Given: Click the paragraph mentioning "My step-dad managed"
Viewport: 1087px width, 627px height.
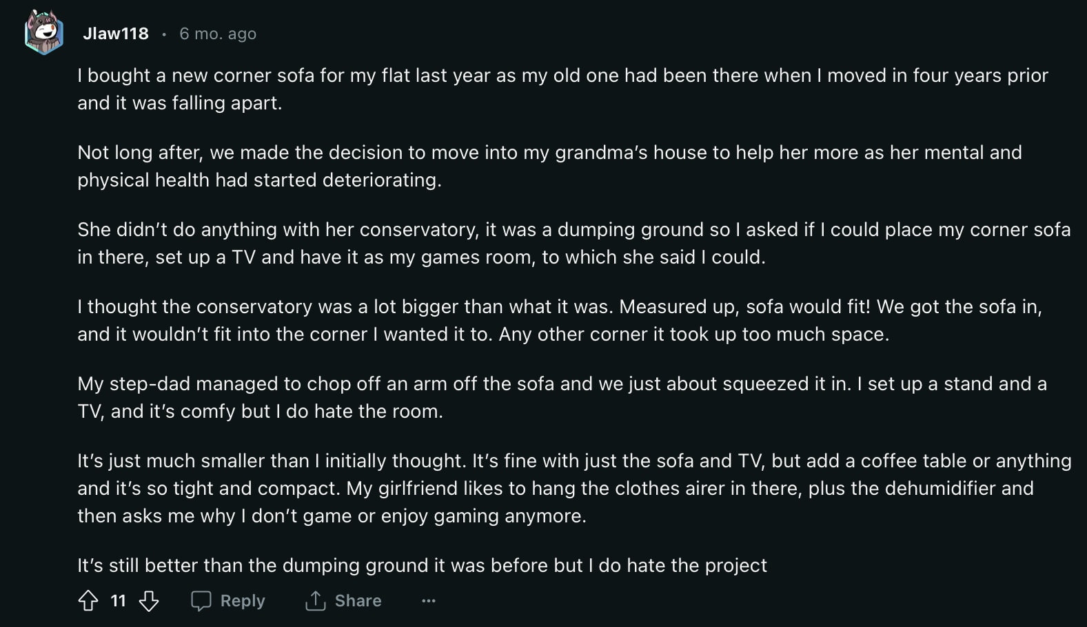Looking at the screenshot, I should [482, 398].
